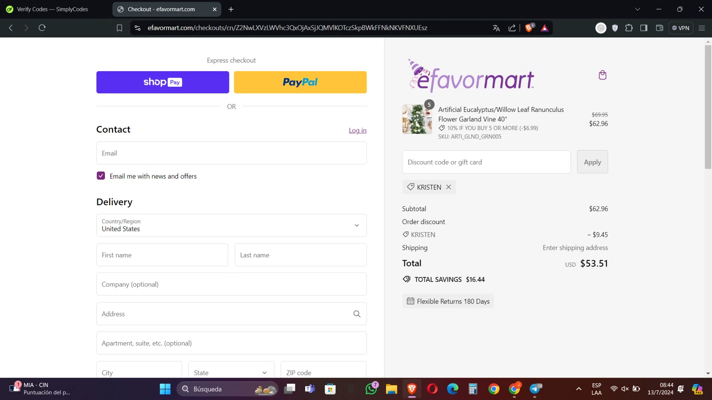Open Microsoft Store from the taskbar
The height and width of the screenshot is (400, 712).
330,389
